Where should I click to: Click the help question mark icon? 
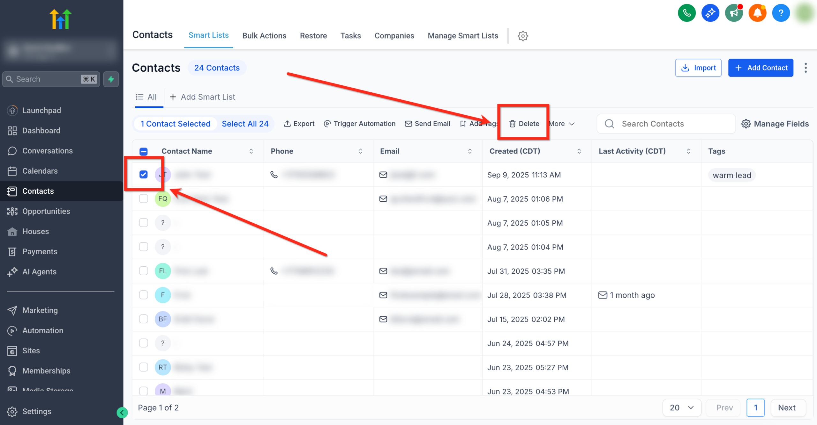coord(781,13)
